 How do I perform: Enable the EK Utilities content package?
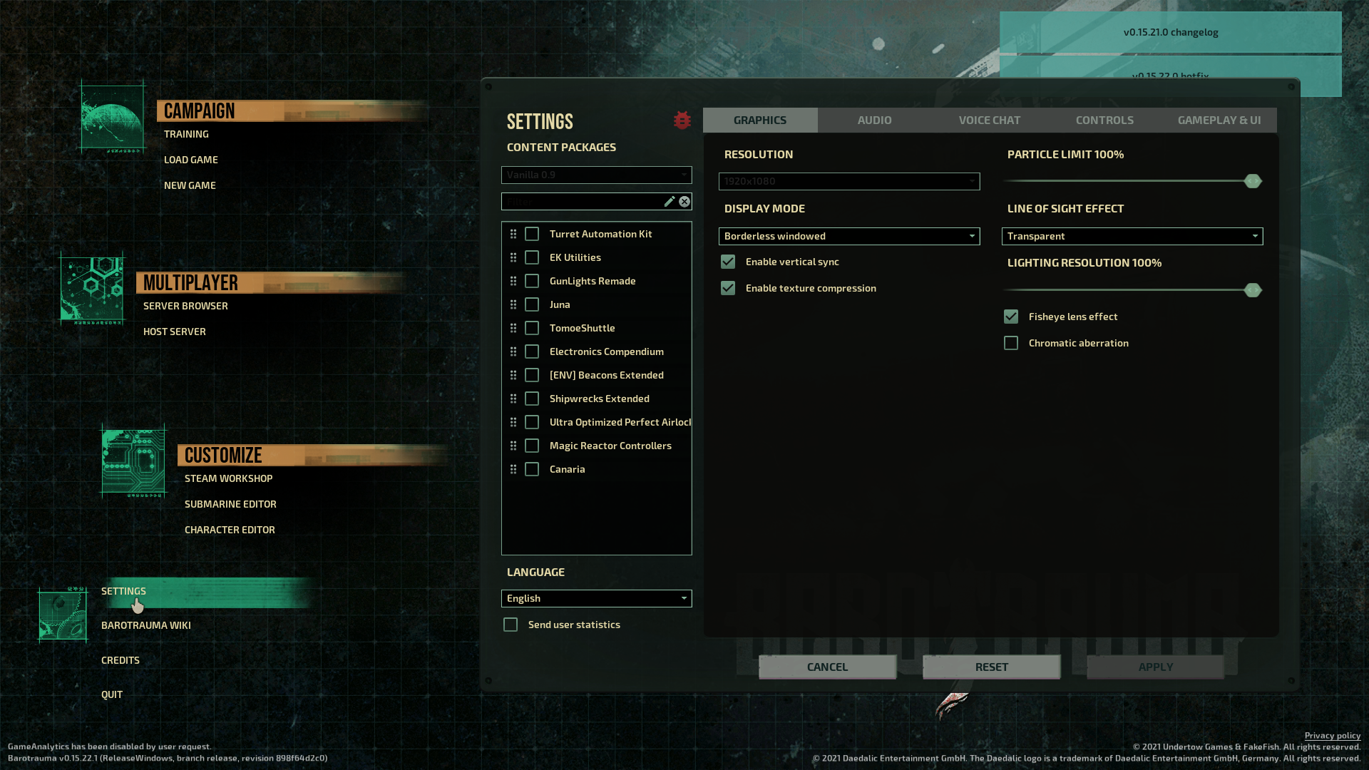click(x=532, y=257)
